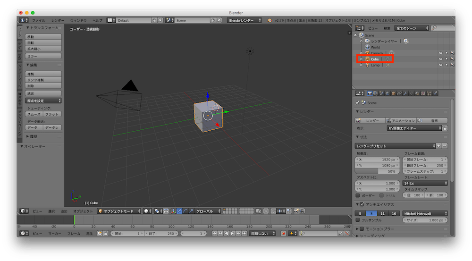Click the Blender logo in info header
This screenshot has width=472, height=261.
point(270,20)
